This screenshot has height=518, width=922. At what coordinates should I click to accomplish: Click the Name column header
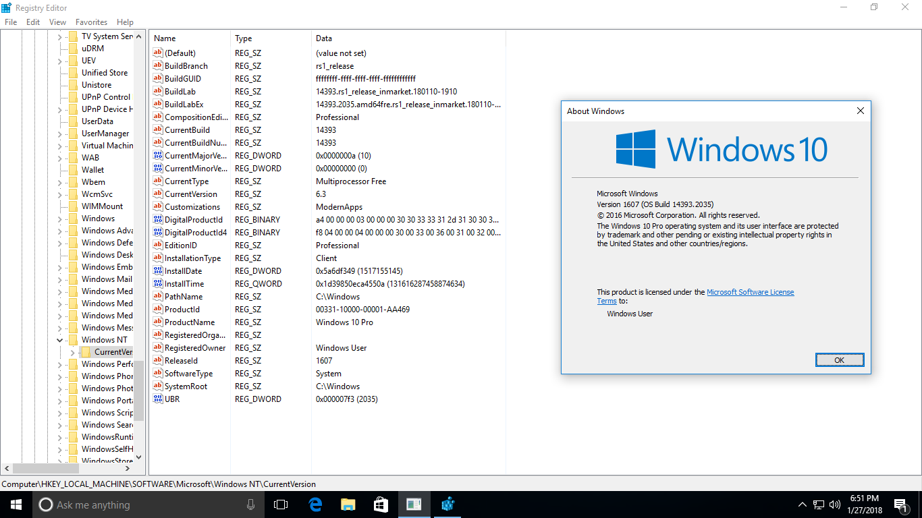[190, 38]
